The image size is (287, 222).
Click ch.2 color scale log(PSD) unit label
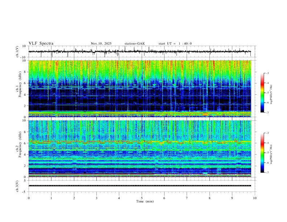pyautogui.click(x=271, y=154)
